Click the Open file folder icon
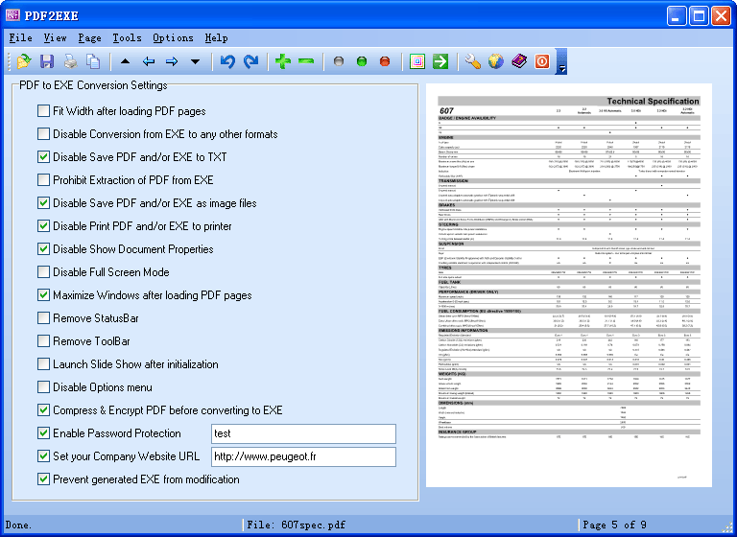The image size is (737, 537). click(x=24, y=61)
